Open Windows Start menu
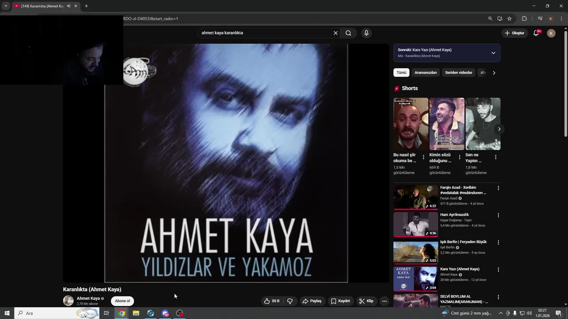 click(x=7, y=313)
